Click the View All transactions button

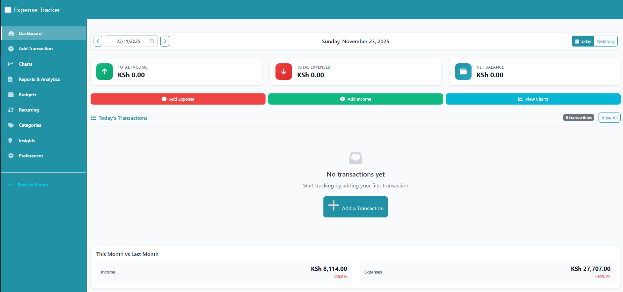609,118
